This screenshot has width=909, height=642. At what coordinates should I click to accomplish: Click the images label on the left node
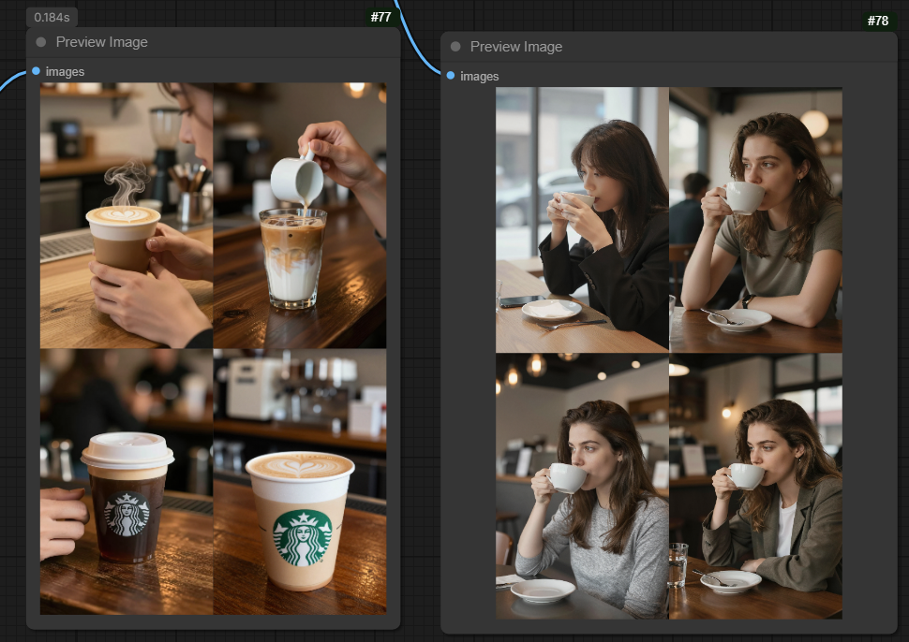[x=65, y=72]
